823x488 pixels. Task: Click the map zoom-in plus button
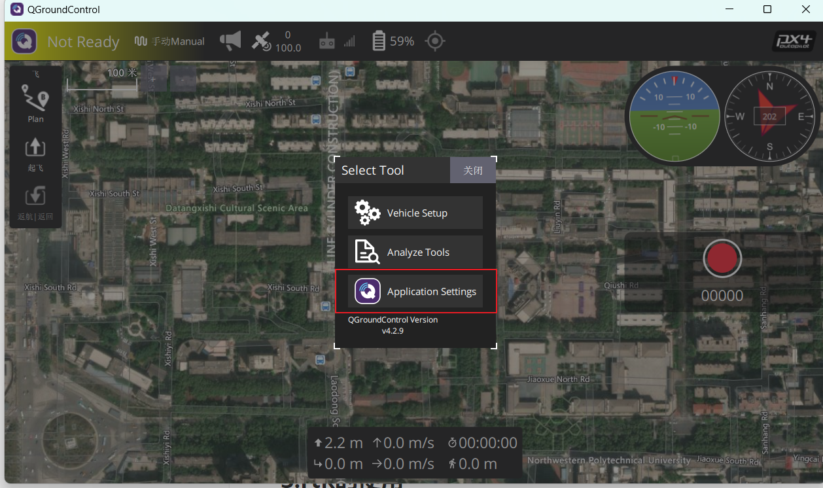coord(152,78)
